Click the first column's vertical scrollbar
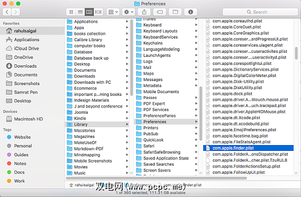Screen dimensions: 301x197 tap(132, 57)
